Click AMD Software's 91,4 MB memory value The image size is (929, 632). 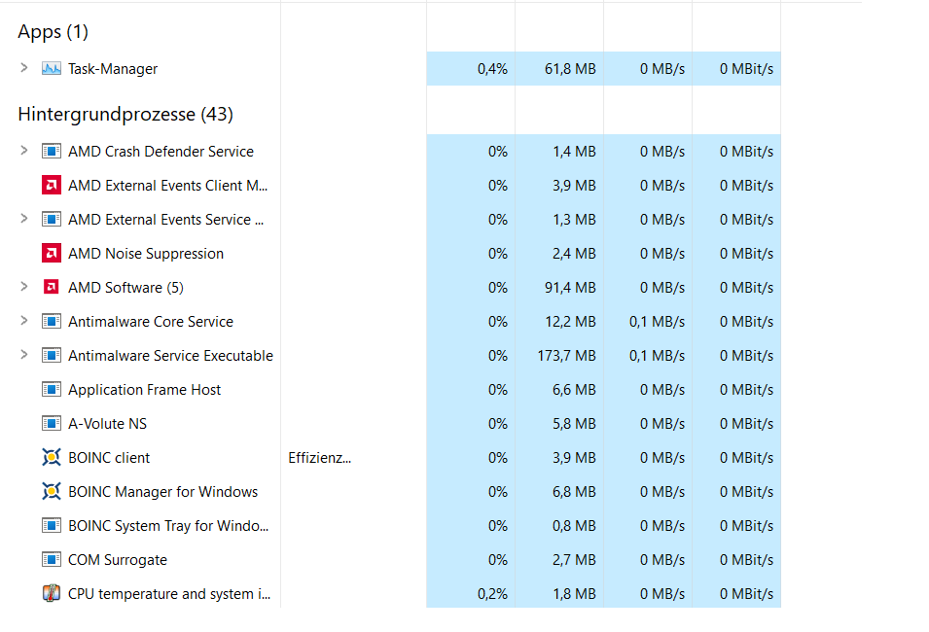tap(570, 288)
